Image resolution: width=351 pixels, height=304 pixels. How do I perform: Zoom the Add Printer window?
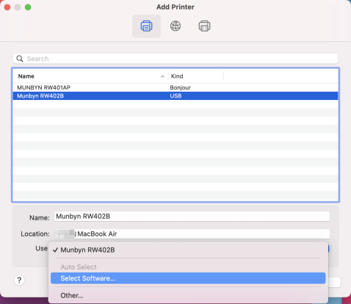28,7
